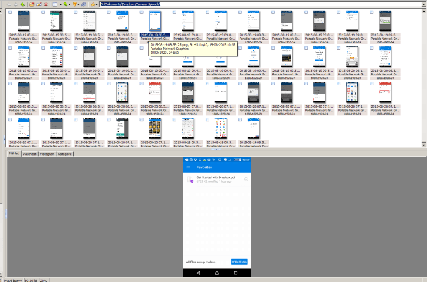
Task: Expand the filter dropdown arrow
Action: 79,4
